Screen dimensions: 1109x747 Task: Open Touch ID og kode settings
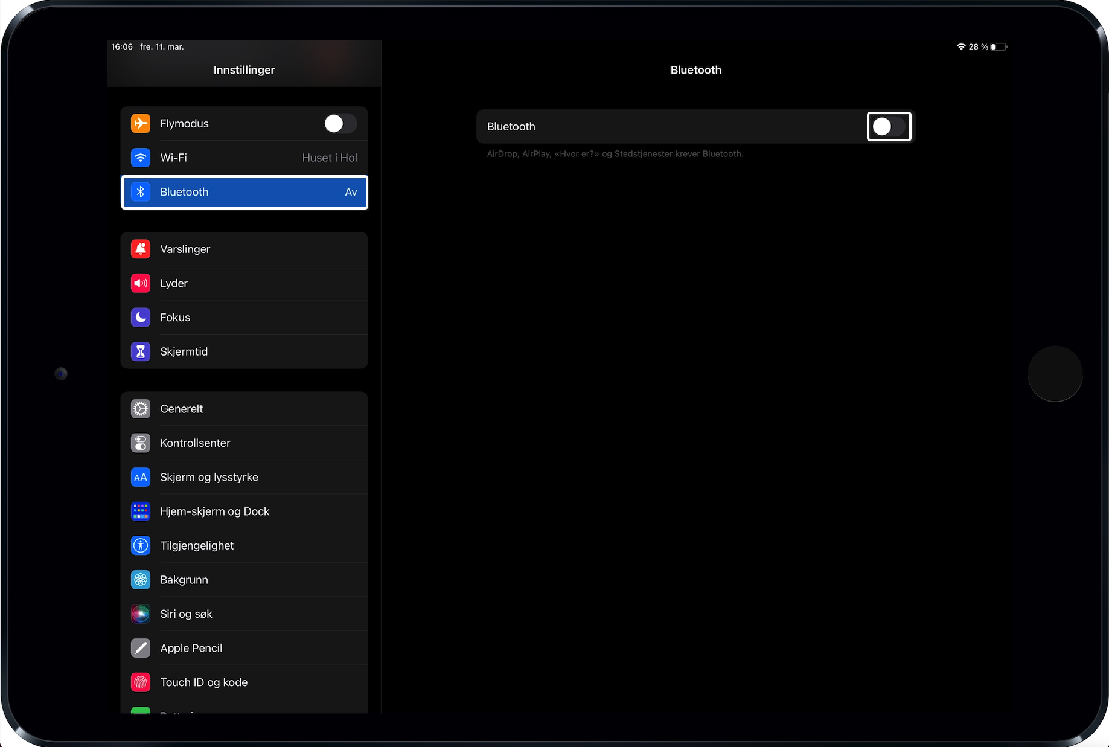pos(244,682)
